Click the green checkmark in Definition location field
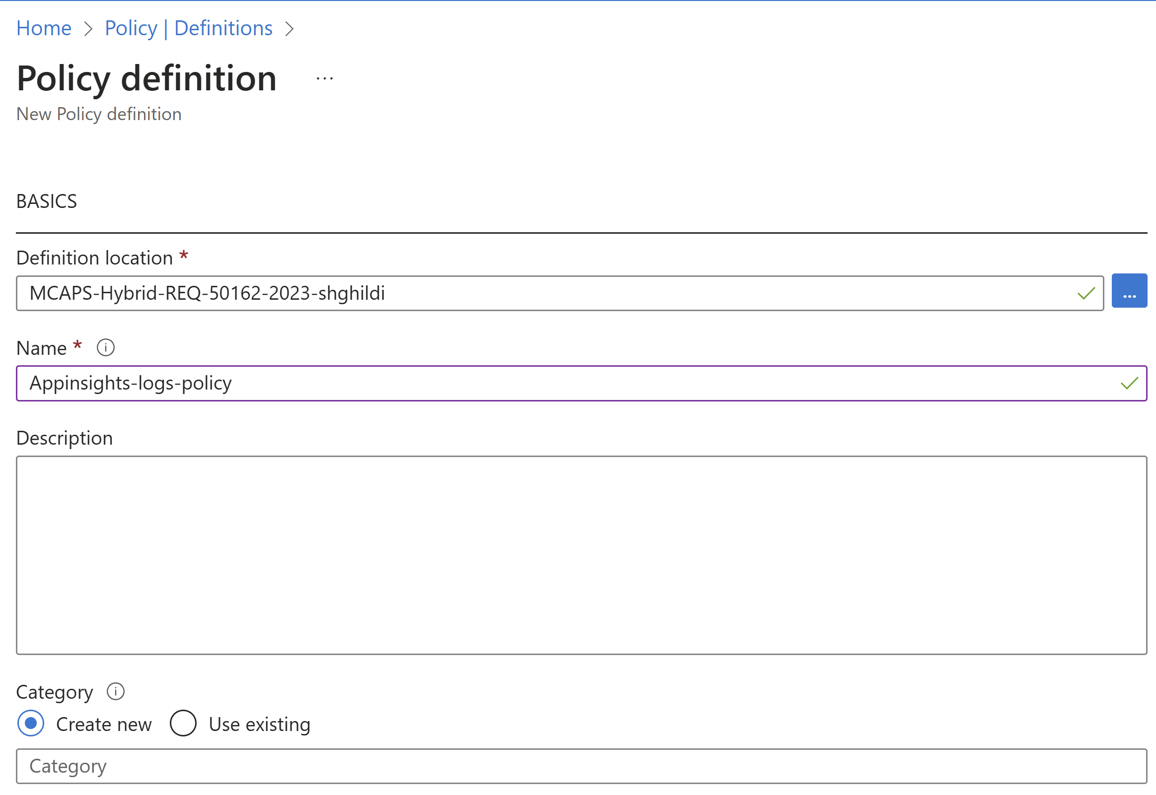The width and height of the screenshot is (1156, 795). pyautogui.click(x=1086, y=293)
